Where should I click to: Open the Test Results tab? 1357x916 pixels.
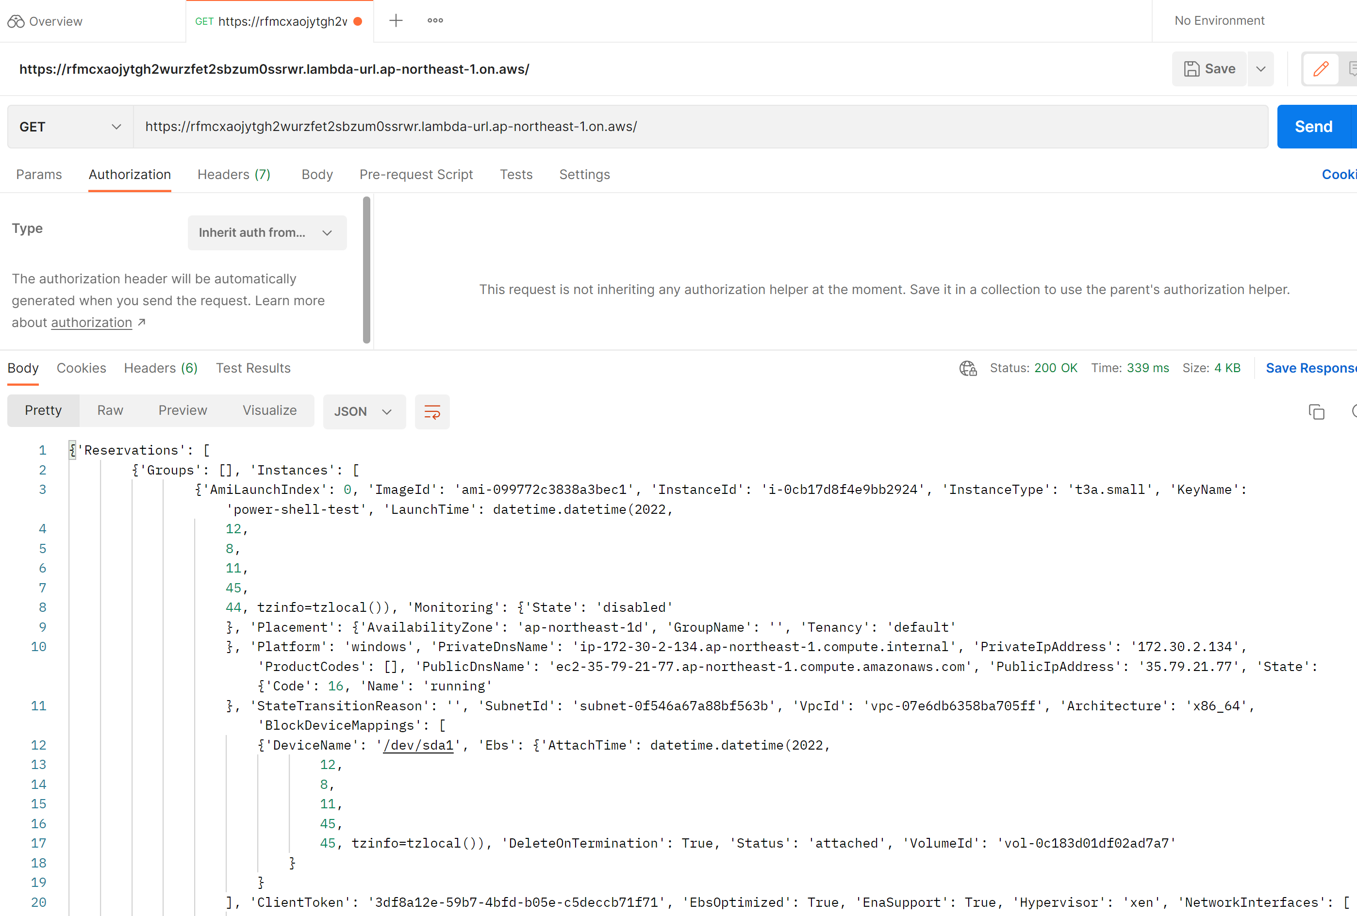pos(253,368)
